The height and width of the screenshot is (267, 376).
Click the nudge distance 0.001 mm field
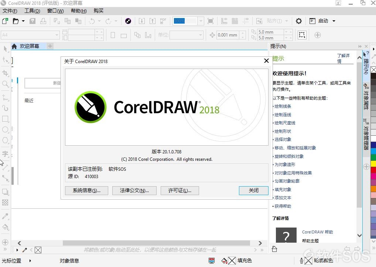[x=228, y=35]
